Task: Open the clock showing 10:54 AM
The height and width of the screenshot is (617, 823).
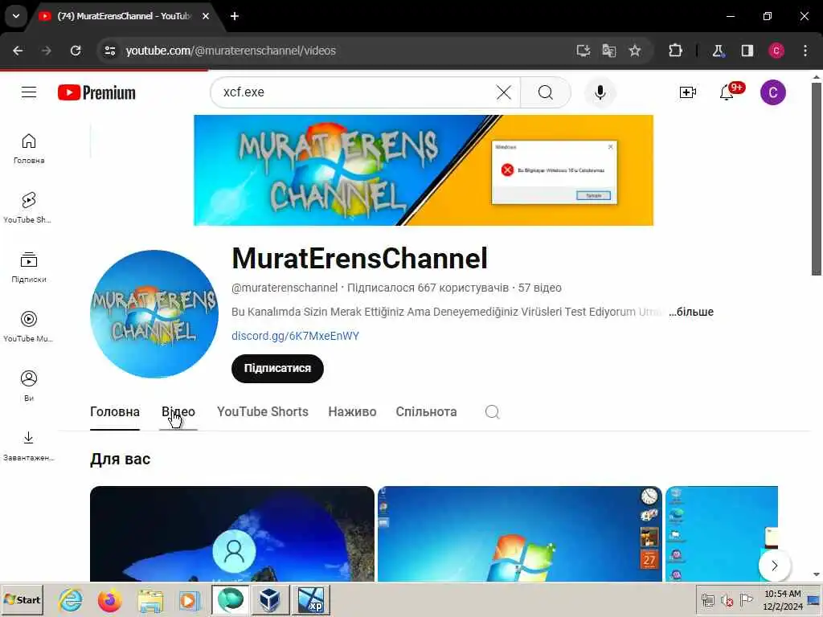Action: [782, 599]
